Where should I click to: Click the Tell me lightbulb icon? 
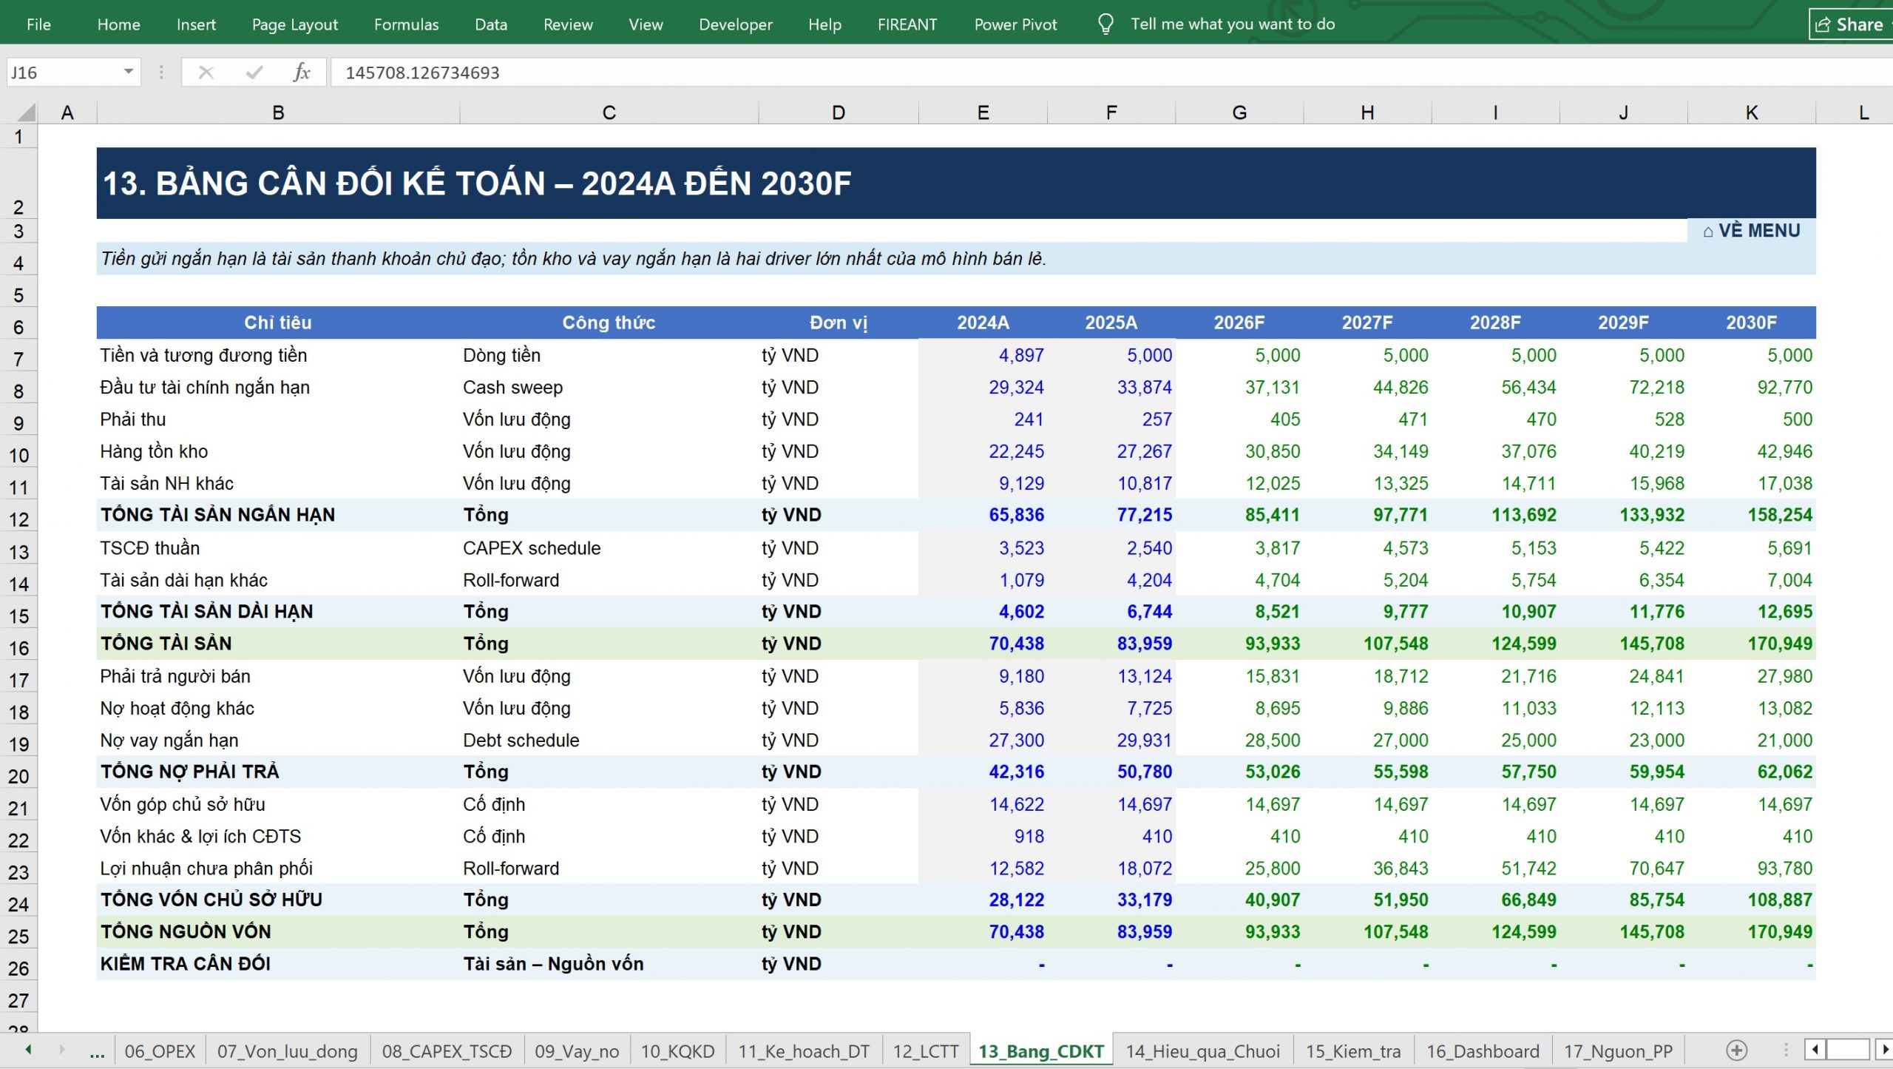(x=1105, y=24)
